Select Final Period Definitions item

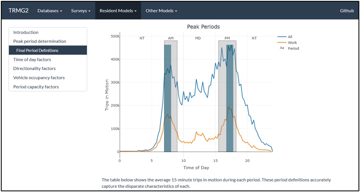37,50
